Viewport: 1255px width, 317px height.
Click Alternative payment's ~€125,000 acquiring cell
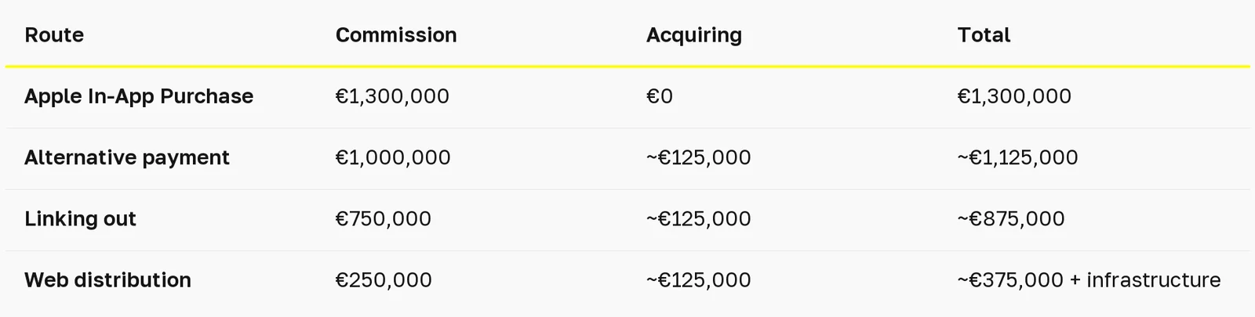(x=699, y=158)
